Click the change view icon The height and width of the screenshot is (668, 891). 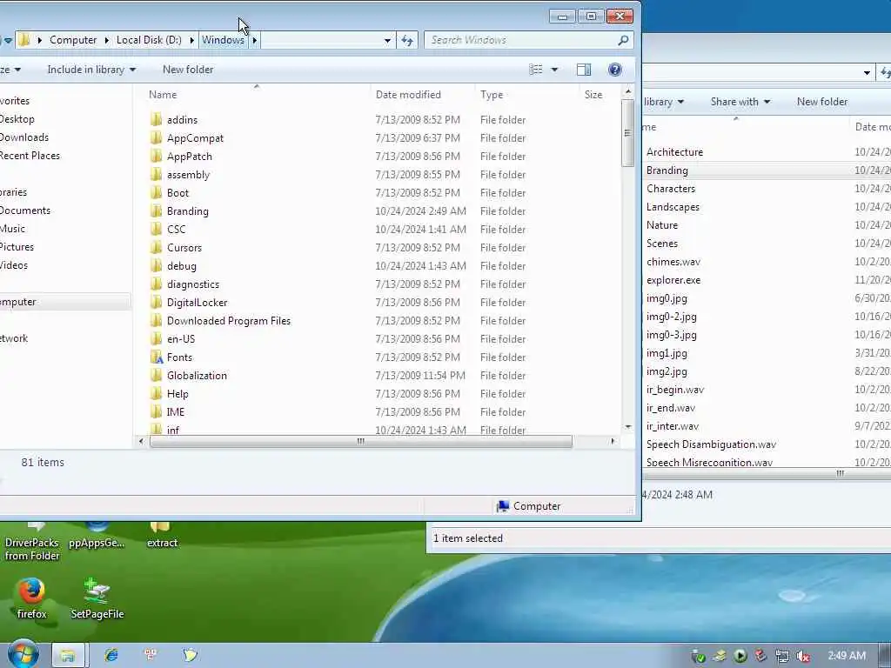535,70
